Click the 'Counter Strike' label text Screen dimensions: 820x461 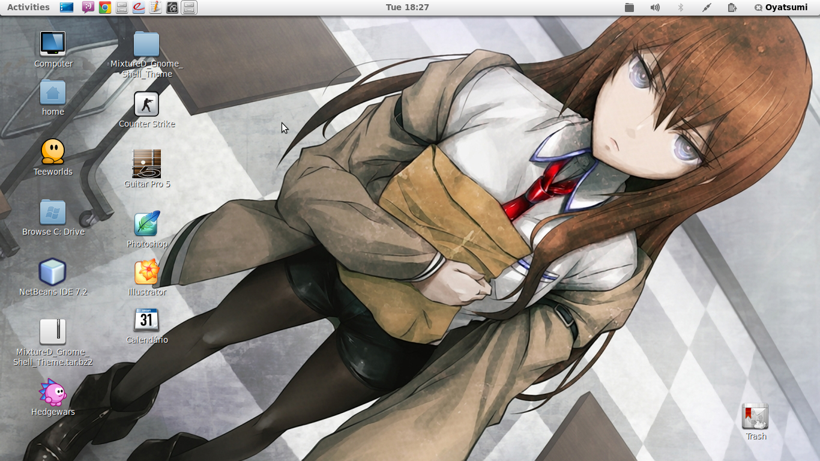pyautogui.click(x=147, y=124)
